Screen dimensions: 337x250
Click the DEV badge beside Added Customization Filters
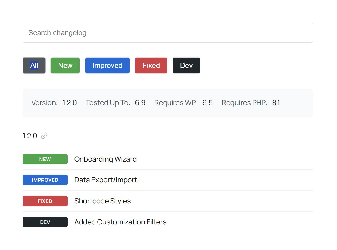click(45, 222)
